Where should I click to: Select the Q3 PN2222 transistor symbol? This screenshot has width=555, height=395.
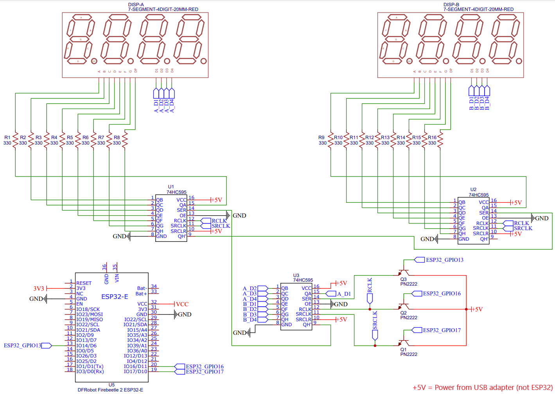pyautogui.click(x=404, y=272)
